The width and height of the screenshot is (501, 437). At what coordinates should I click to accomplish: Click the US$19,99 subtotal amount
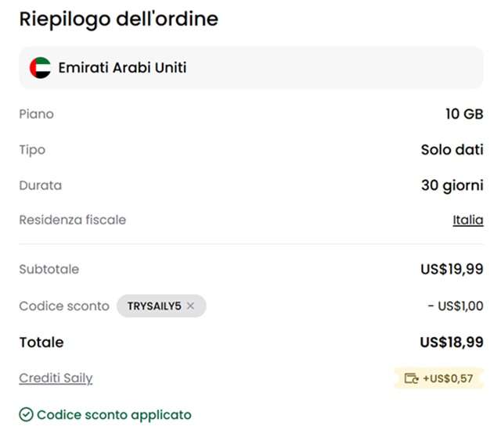(x=452, y=270)
